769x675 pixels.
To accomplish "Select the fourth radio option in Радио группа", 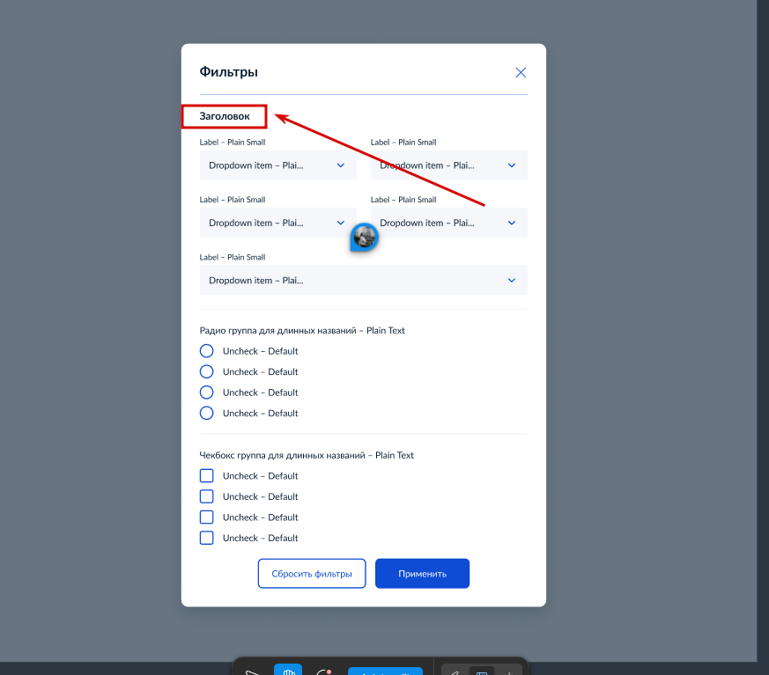I will (206, 413).
